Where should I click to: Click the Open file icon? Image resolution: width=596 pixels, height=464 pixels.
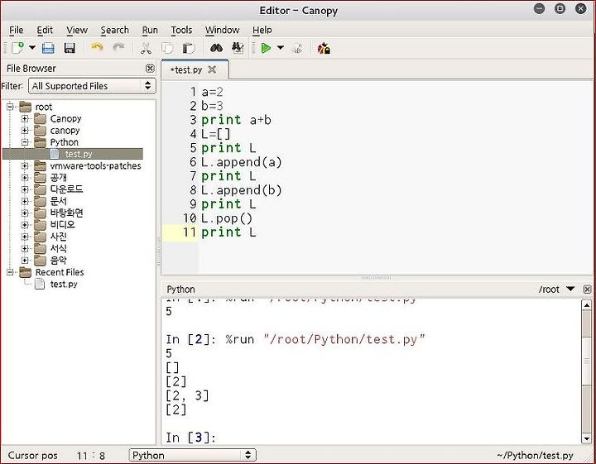coord(48,48)
